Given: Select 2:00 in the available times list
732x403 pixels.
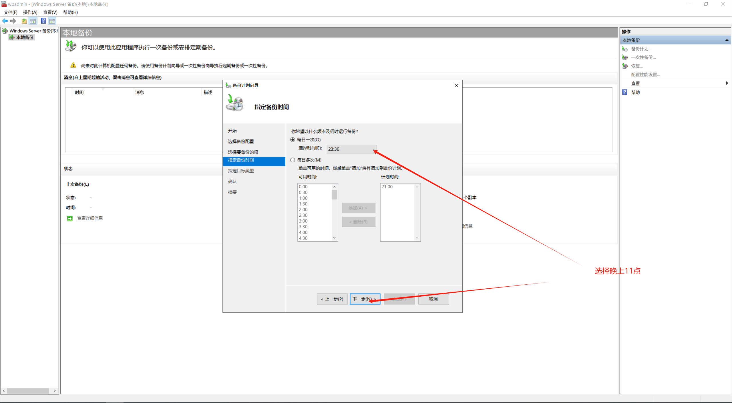Looking at the screenshot, I should (x=303, y=210).
